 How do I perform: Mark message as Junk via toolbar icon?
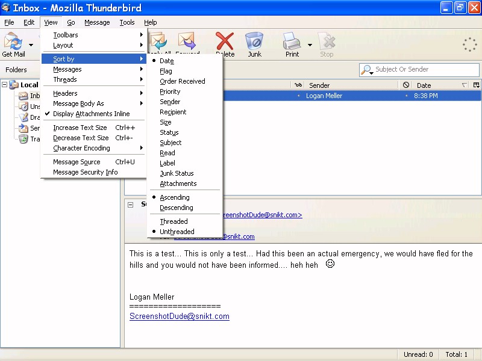pyautogui.click(x=254, y=41)
